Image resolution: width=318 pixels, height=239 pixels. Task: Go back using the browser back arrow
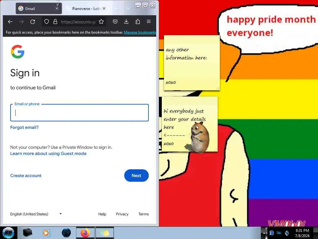click(x=10, y=22)
